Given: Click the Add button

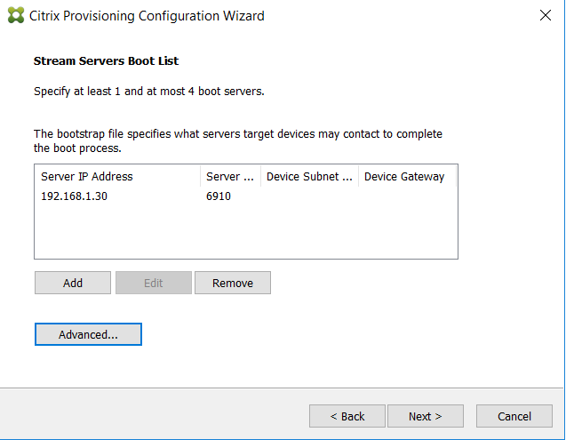Looking at the screenshot, I should point(73,283).
